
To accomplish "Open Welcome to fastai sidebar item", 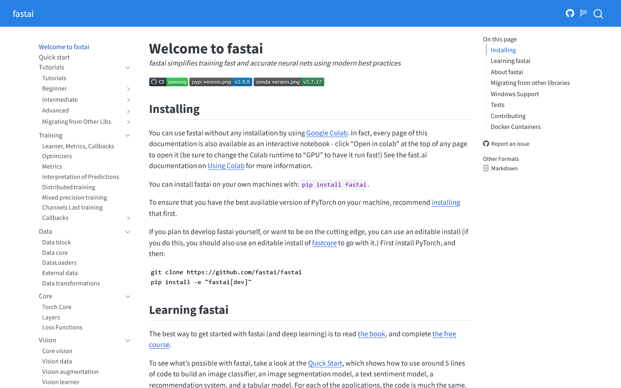I will coord(64,47).
